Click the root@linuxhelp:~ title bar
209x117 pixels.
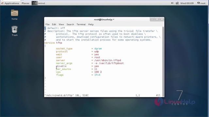click(x=104, y=19)
